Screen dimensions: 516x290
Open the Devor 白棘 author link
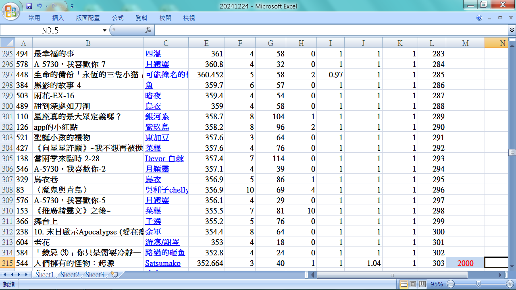click(x=164, y=158)
